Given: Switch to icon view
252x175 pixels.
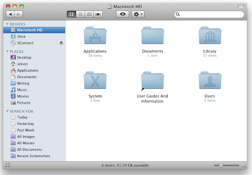Looking at the screenshot, I should [71, 14].
